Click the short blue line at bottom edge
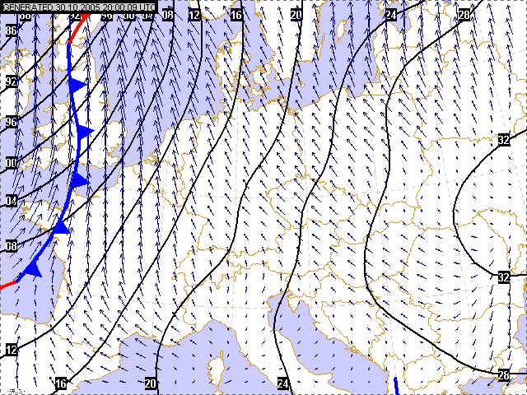This screenshot has width=527, height=395. pyautogui.click(x=396, y=385)
